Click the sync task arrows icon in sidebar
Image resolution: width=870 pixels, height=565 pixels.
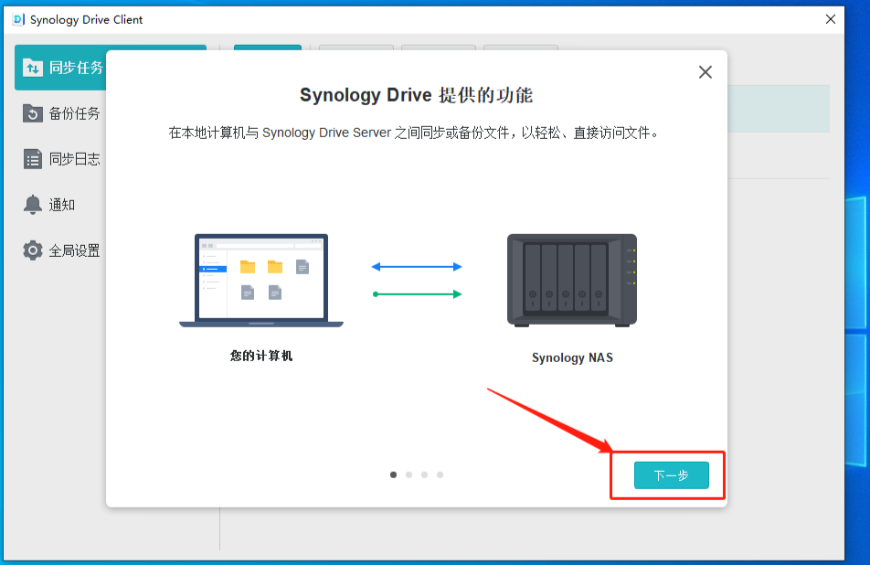point(33,68)
